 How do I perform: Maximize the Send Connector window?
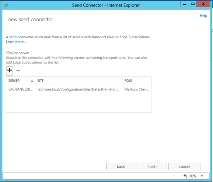(193, 4)
